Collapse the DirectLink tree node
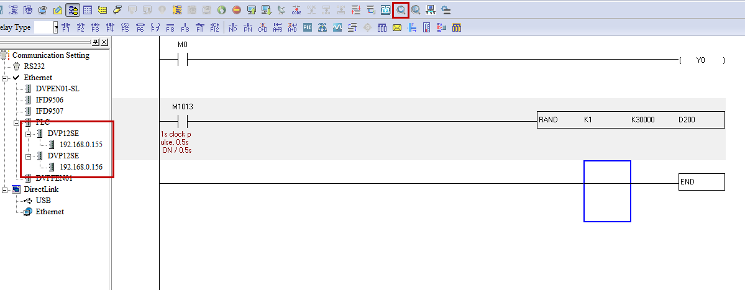Image resolution: width=745 pixels, height=290 pixels. pos(5,189)
